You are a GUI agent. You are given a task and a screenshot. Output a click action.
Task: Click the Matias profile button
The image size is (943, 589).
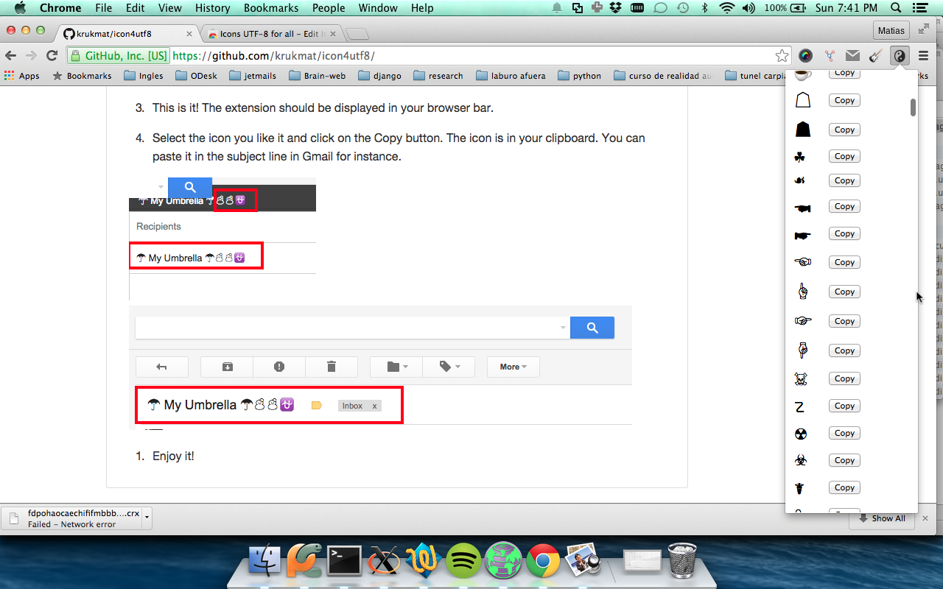(x=891, y=30)
